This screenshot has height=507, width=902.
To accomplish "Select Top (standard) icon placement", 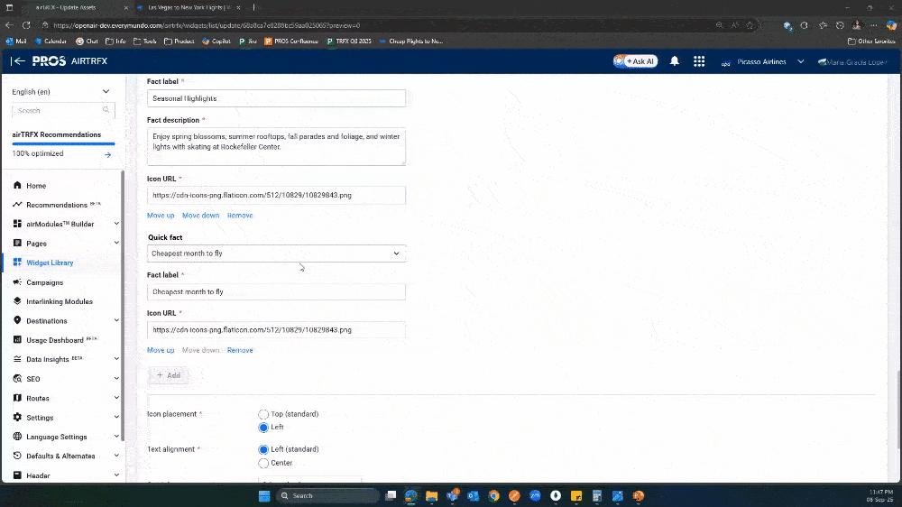I will tap(263, 414).
